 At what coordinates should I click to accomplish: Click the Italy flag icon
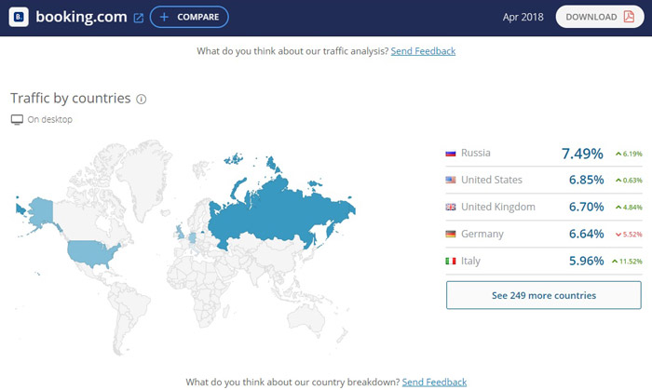coord(451,261)
